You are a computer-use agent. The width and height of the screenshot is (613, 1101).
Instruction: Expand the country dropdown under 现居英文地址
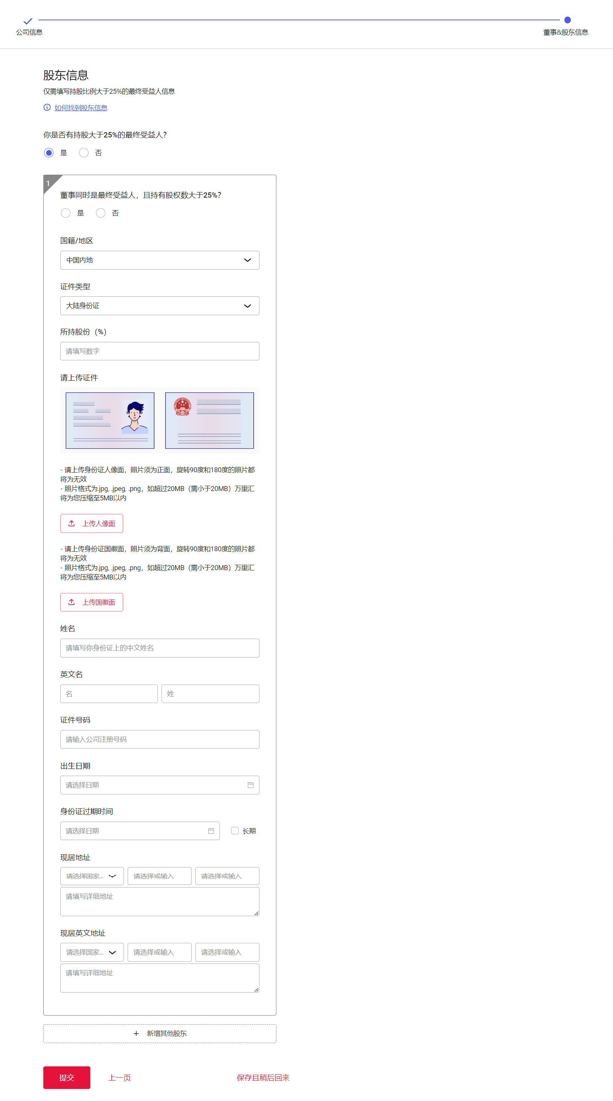pos(92,952)
